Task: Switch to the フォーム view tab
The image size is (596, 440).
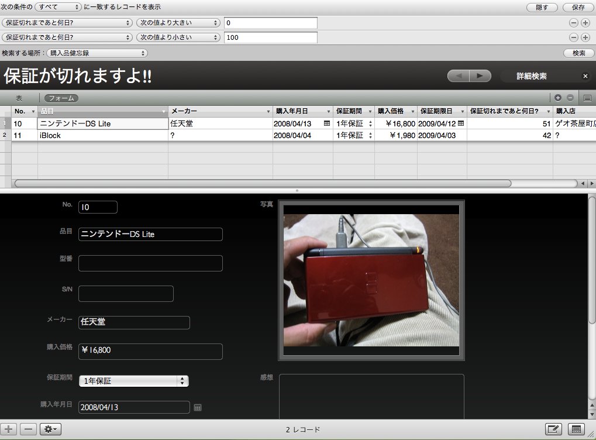Action: click(61, 98)
